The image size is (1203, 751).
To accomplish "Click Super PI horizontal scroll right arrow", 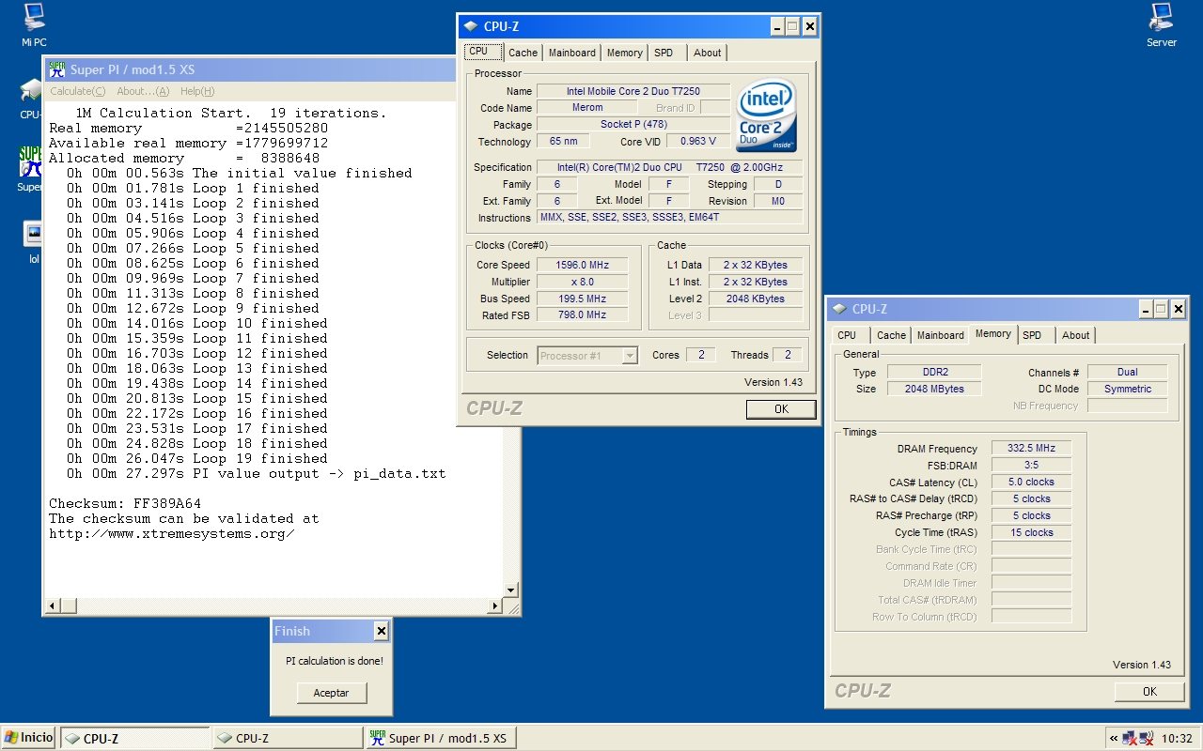I will tap(495, 606).
